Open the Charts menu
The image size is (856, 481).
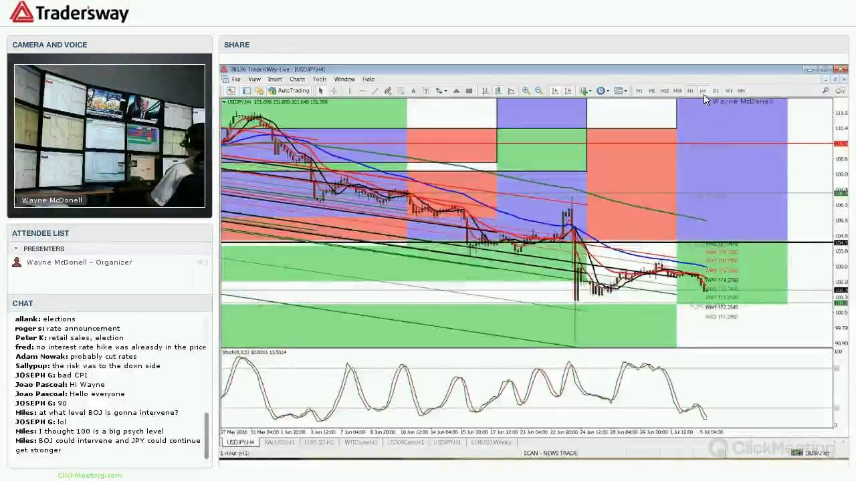point(297,79)
